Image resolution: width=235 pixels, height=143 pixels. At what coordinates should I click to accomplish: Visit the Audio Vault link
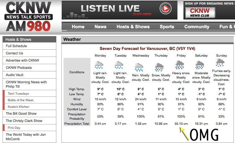coord(15,75)
